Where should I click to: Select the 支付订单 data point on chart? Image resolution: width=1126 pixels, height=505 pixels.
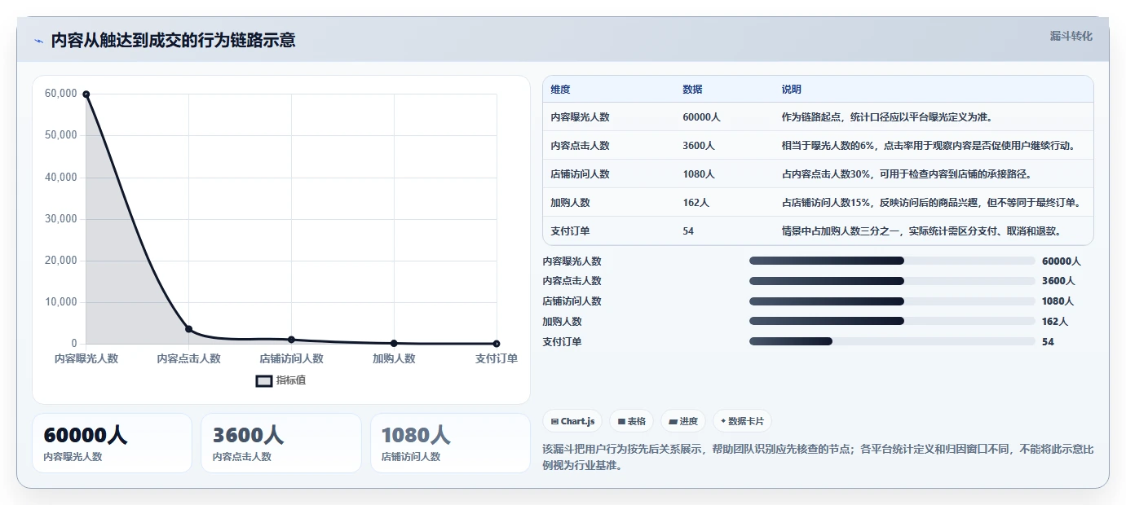click(497, 344)
